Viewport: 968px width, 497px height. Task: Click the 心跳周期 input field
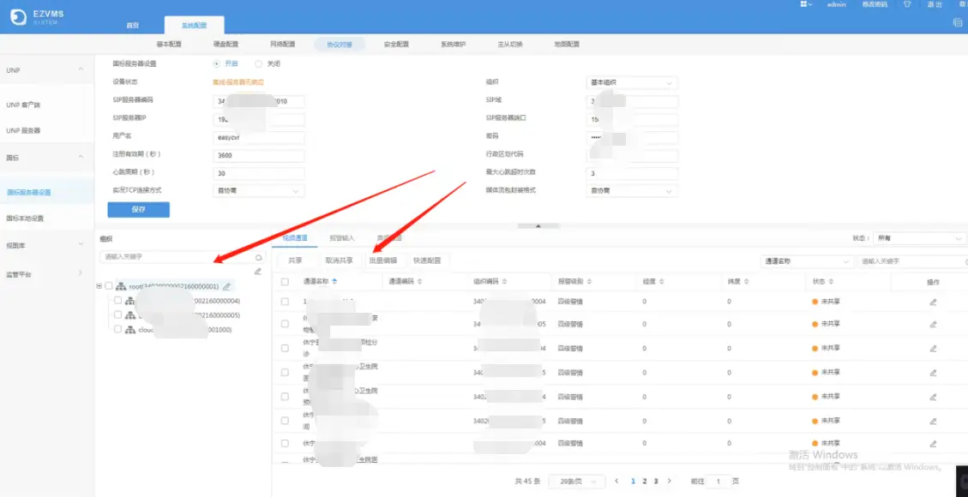(258, 173)
